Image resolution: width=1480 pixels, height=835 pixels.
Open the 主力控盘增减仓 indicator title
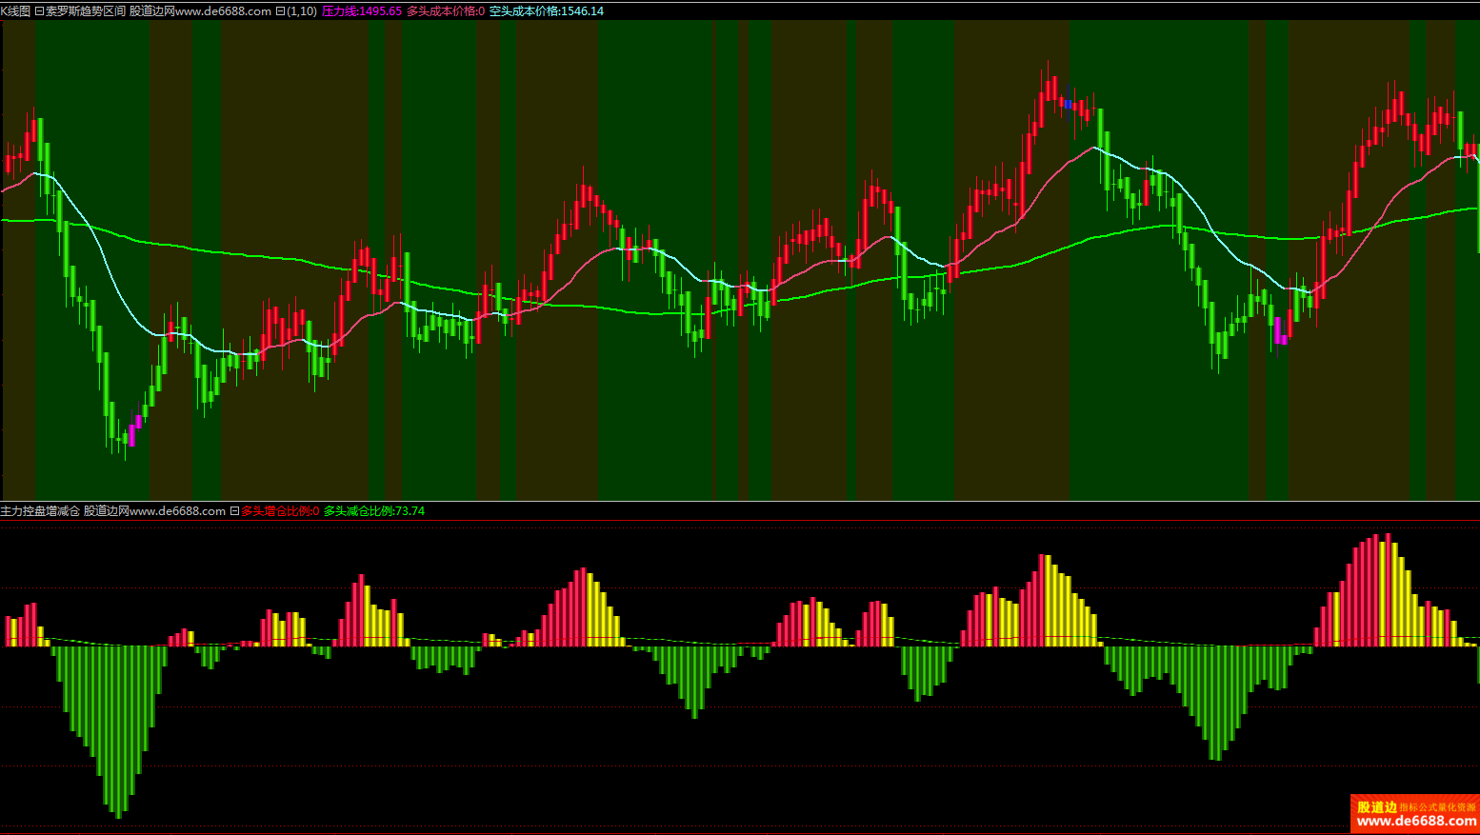click(40, 511)
